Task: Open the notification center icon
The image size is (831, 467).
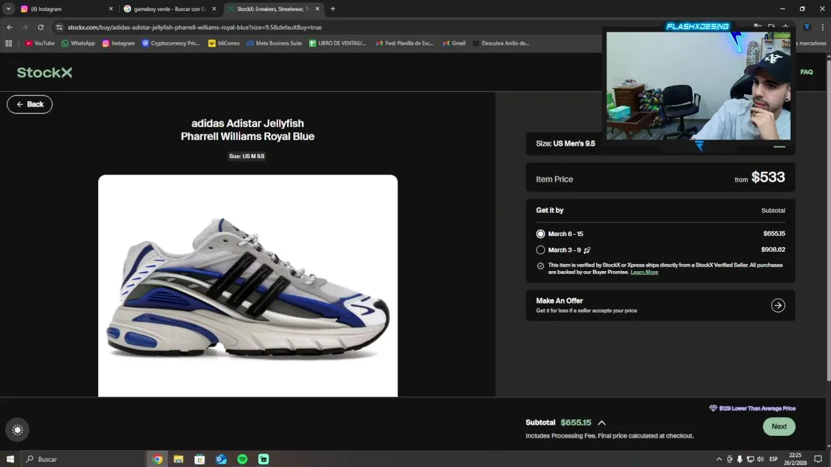Action: pyautogui.click(x=819, y=459)
